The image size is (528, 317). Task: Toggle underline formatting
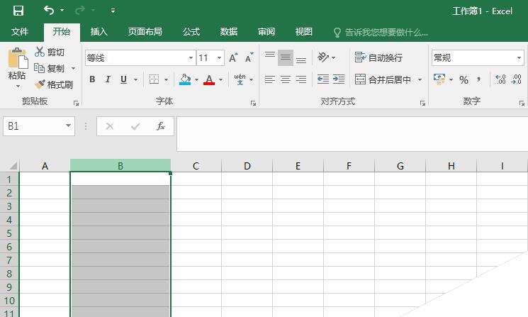point(123,79)
